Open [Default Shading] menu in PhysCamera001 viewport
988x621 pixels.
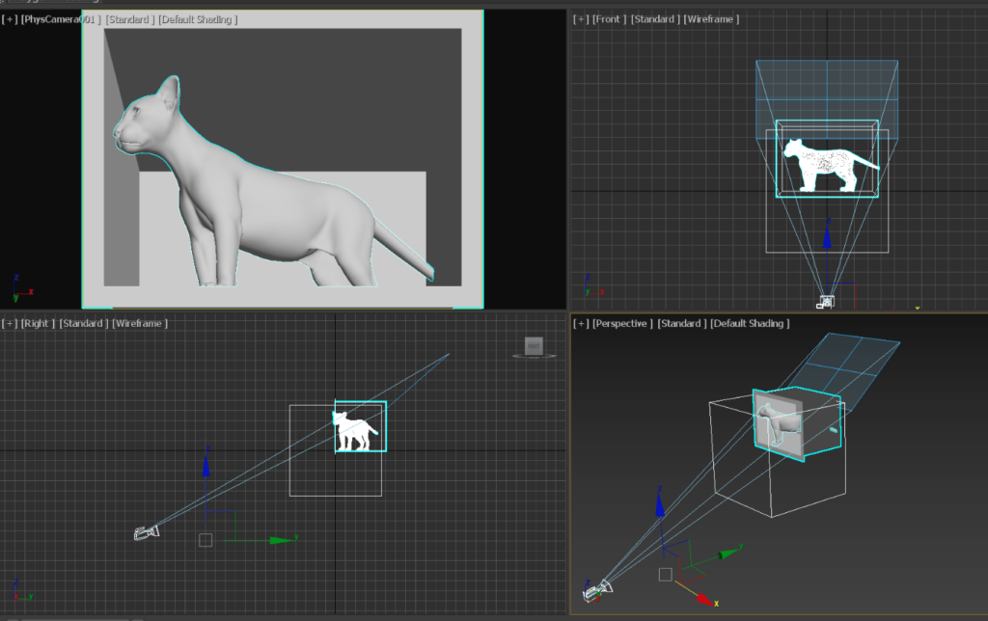click(198, 19)
